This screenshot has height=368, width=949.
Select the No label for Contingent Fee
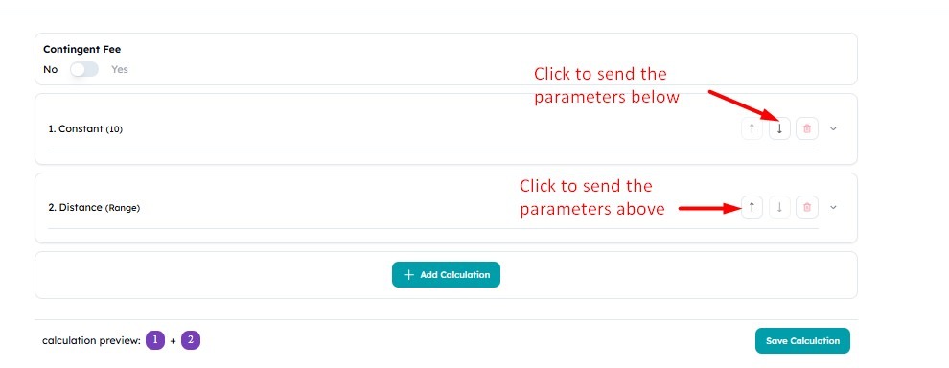50,70
